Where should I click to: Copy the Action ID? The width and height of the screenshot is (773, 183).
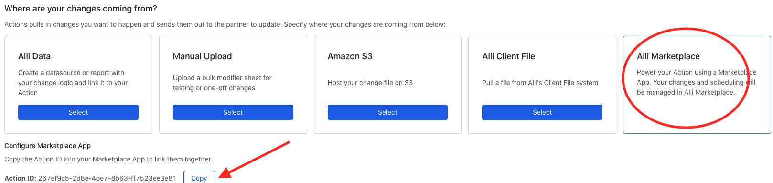coord(199,177)
